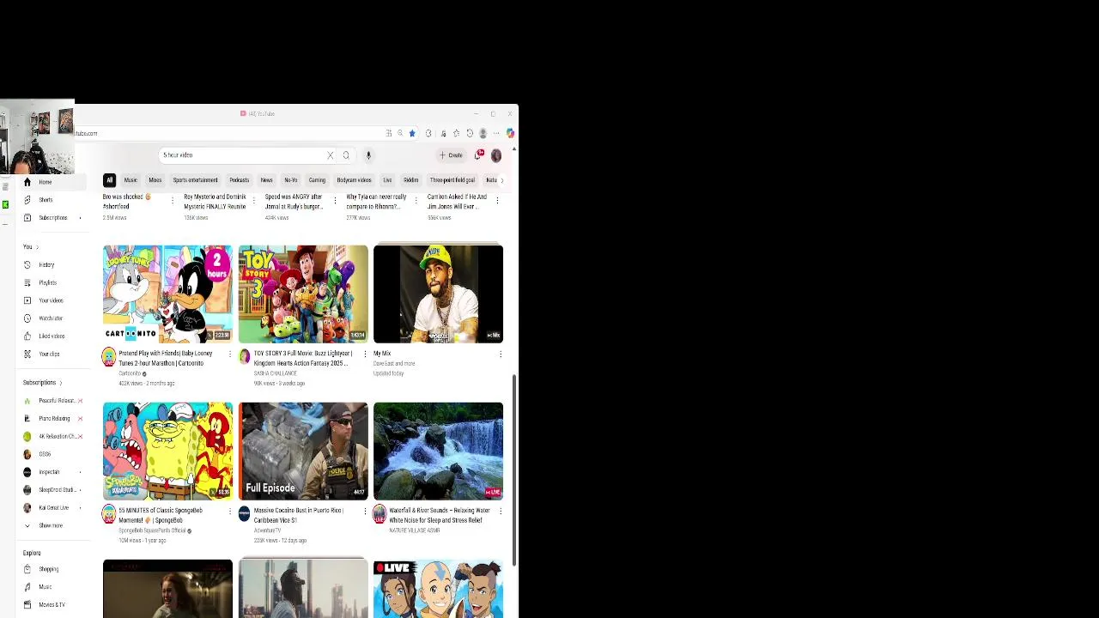The height and width of the screenshot is (618, 1099).
Task: Select the Bodycam videos chip
Action: click(354, 180)
